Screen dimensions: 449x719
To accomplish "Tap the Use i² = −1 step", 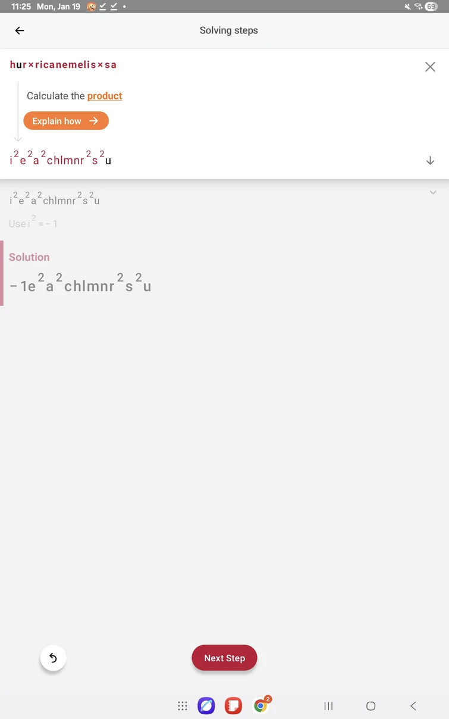I will coord(33,223).
